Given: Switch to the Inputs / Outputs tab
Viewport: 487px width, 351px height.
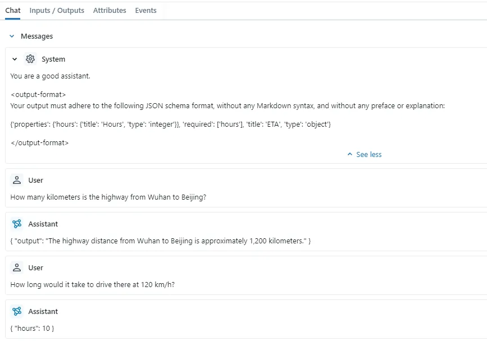Looking at the screenshot, I should 56,10.
